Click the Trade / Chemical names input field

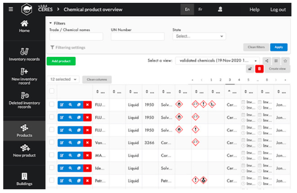coord(76,37)
